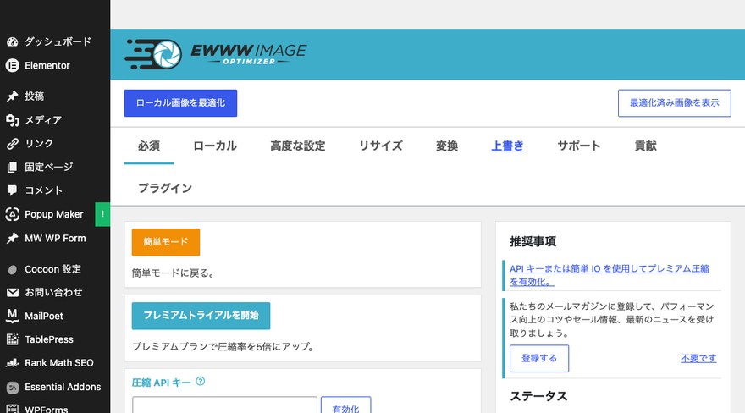Open the 必須 settings tab
The width and height of the screenshot is (745, 413).
149,146
